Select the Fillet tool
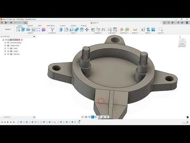Image resolution: width=190 pixels, height=143 pixels. click(x=66, y=29)
